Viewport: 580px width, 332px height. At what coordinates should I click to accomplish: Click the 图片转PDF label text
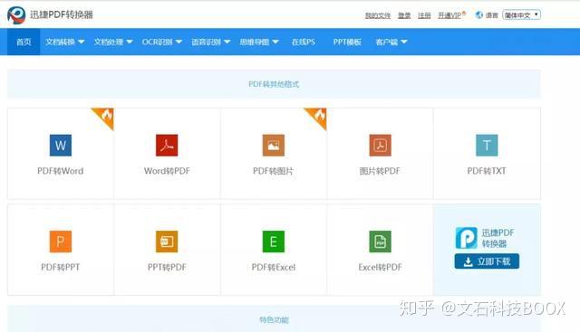(x=380, y=171)
